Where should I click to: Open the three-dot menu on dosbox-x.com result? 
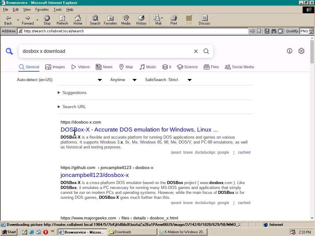click(234, 152)
